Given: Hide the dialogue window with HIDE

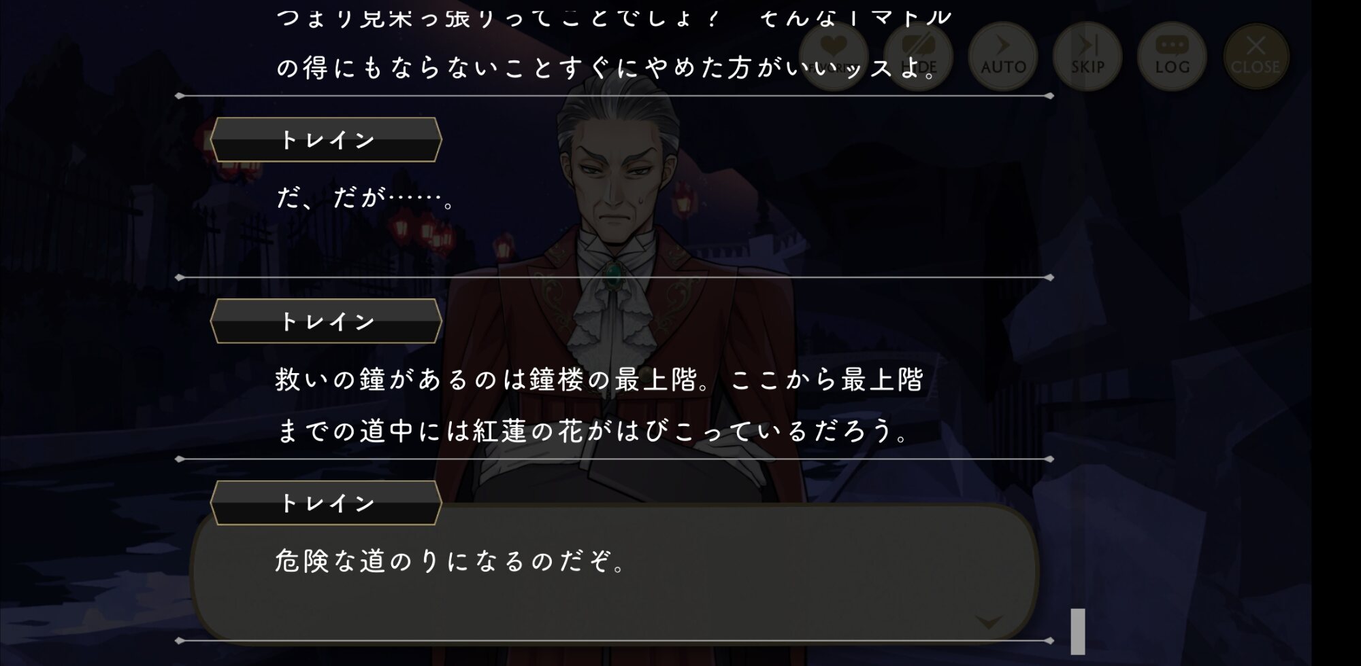Looking at the screenshot, I should (918, 56).
